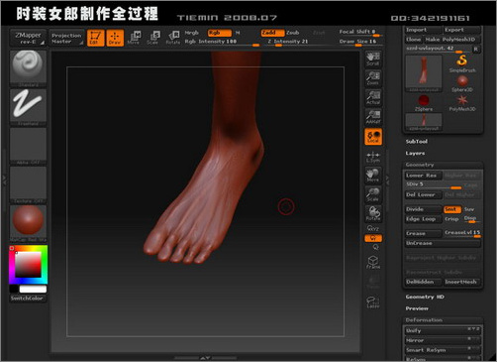The width and height of the screenshot is (497, 362).
Task: Select the Sphere3D tool
Action: (462, 83)
